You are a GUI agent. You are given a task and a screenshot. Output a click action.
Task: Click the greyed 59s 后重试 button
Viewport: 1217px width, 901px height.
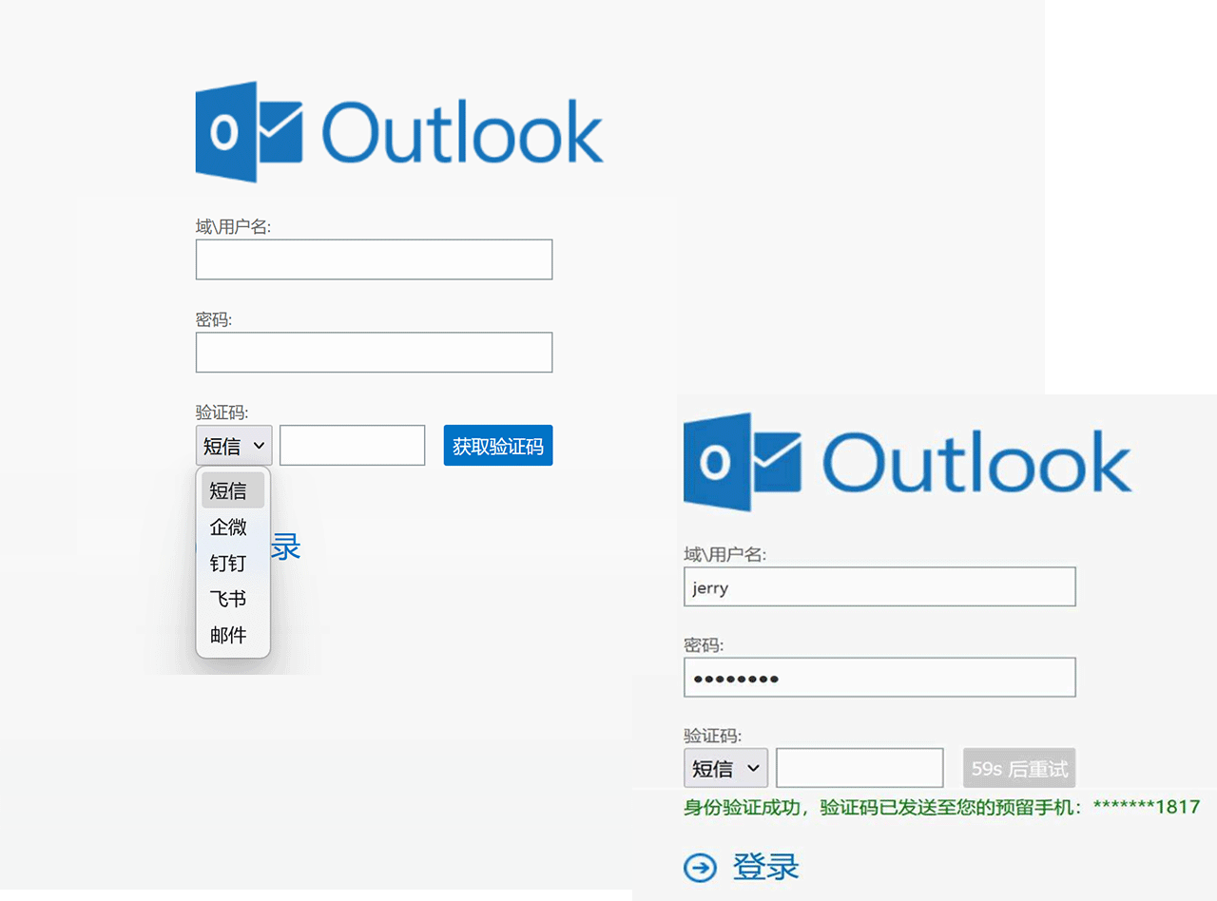[1019, 768]
